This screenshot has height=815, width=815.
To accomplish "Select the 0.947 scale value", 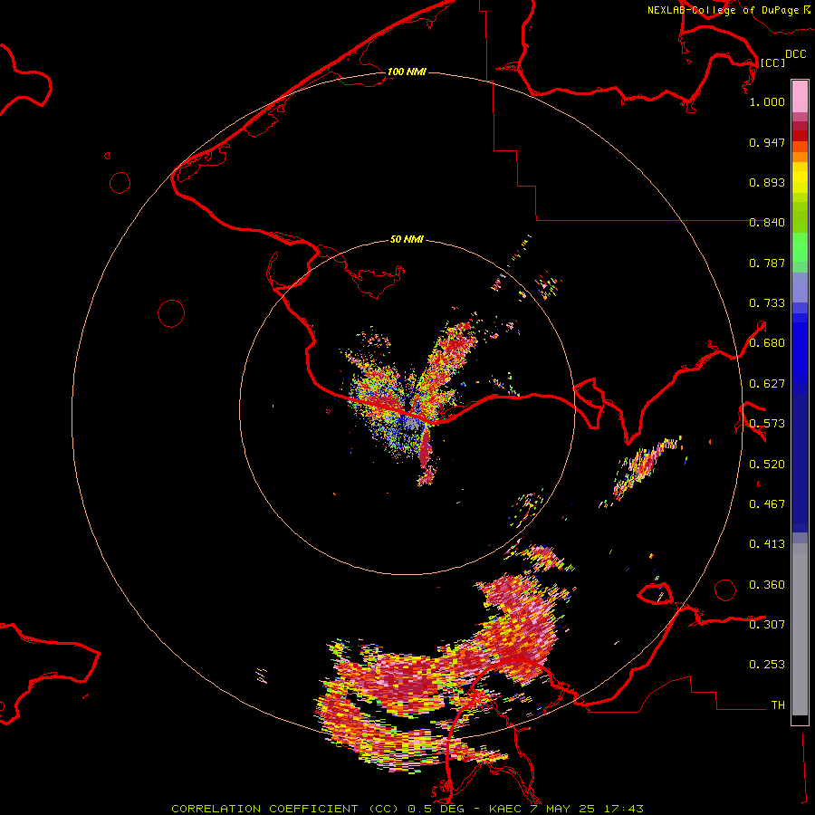I will [767, 142].
